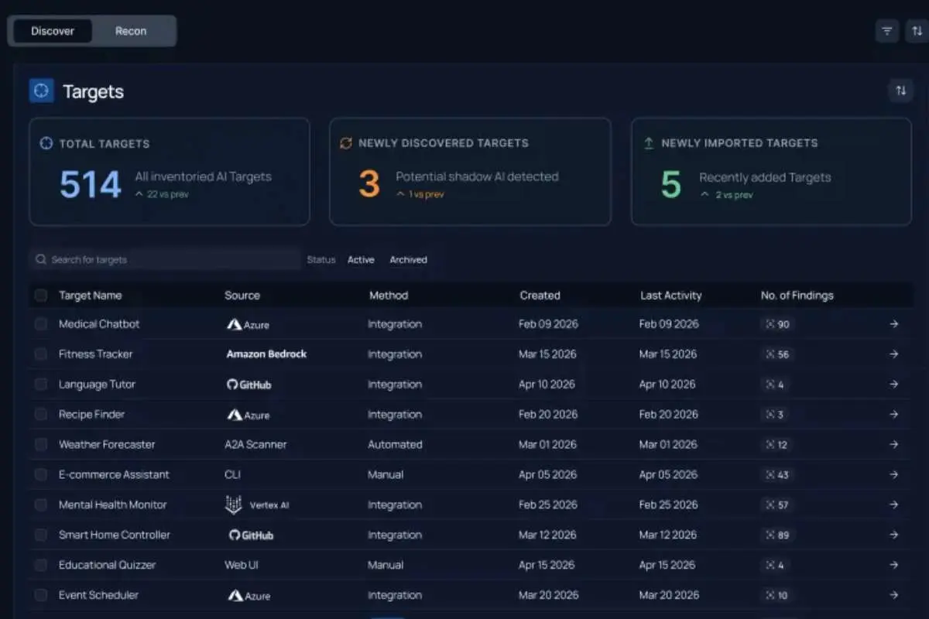Click Azure logo in Event Scheduler row
The image size is (929, 619).
coord(249,596)
